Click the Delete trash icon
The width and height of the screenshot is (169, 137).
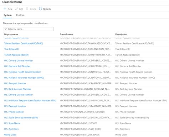(27, 9)
